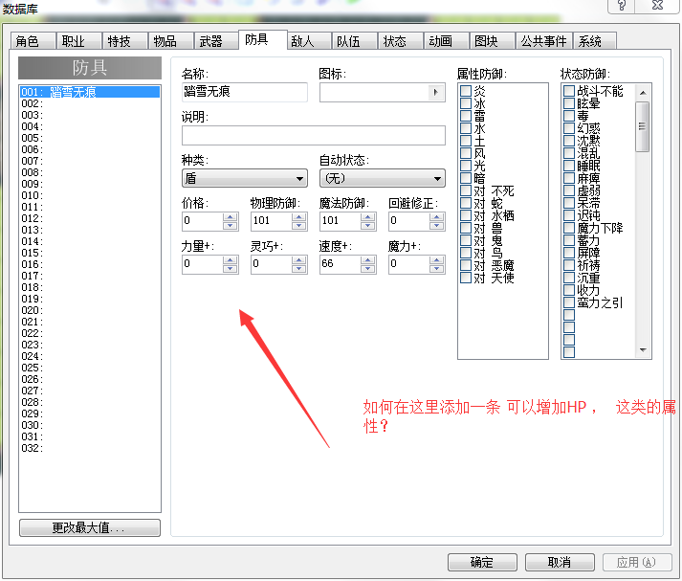Image resolution: width=682 pixels, height=581 pixels.
Task: Toggle the 对 天使 defense checkbox
Action: (466, 278)
